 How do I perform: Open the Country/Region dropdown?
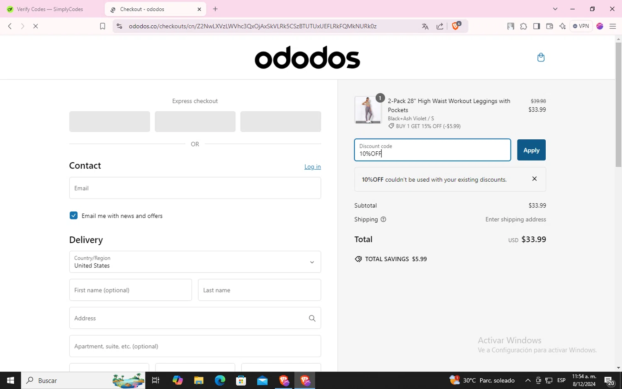(x=195, y=262)
